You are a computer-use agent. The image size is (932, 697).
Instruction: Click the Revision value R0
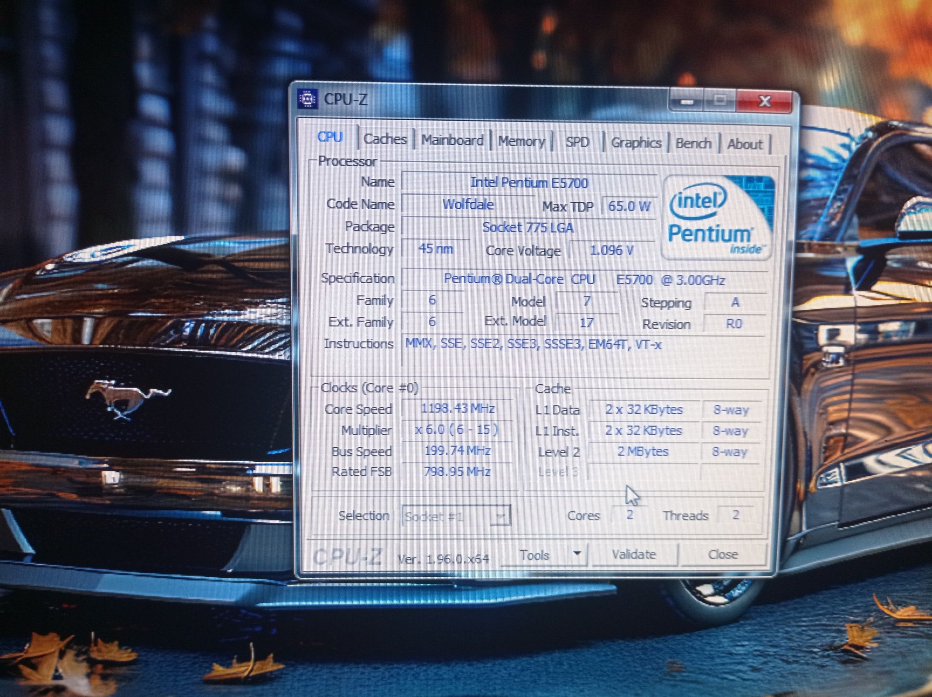click(733, 324)
